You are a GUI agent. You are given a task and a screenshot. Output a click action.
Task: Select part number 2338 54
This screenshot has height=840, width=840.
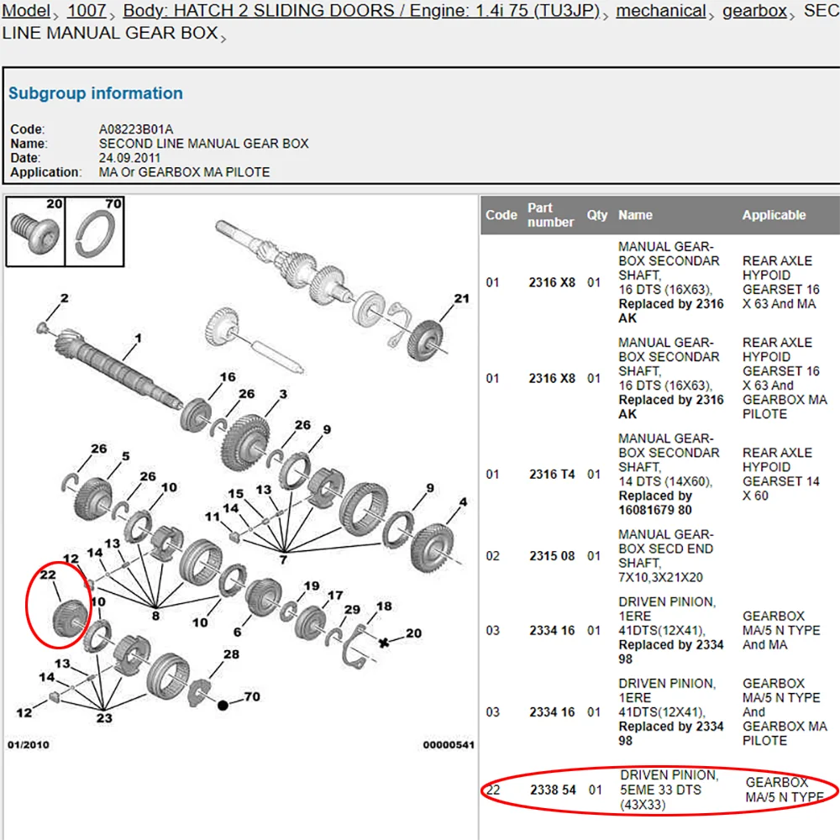click(553, 790)
